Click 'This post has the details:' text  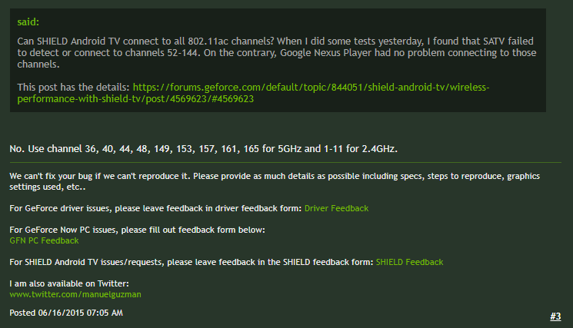[x=73, y=88]
